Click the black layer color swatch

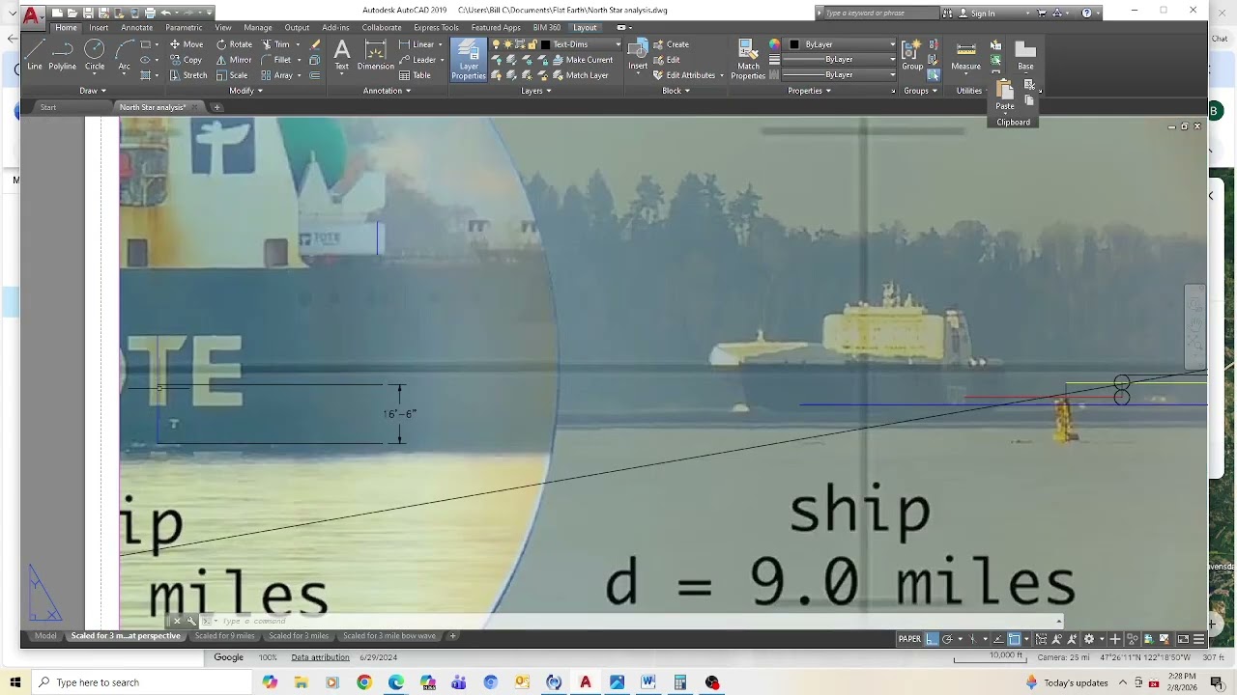pyautogui.click(x=545, y=44)
